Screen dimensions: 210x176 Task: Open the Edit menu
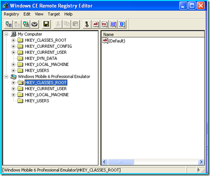pyautogui.click(x=27, y=14)
